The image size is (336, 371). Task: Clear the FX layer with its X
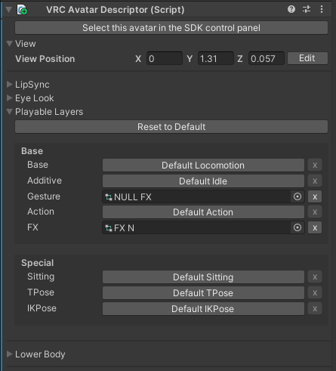[x=315, y=227]
